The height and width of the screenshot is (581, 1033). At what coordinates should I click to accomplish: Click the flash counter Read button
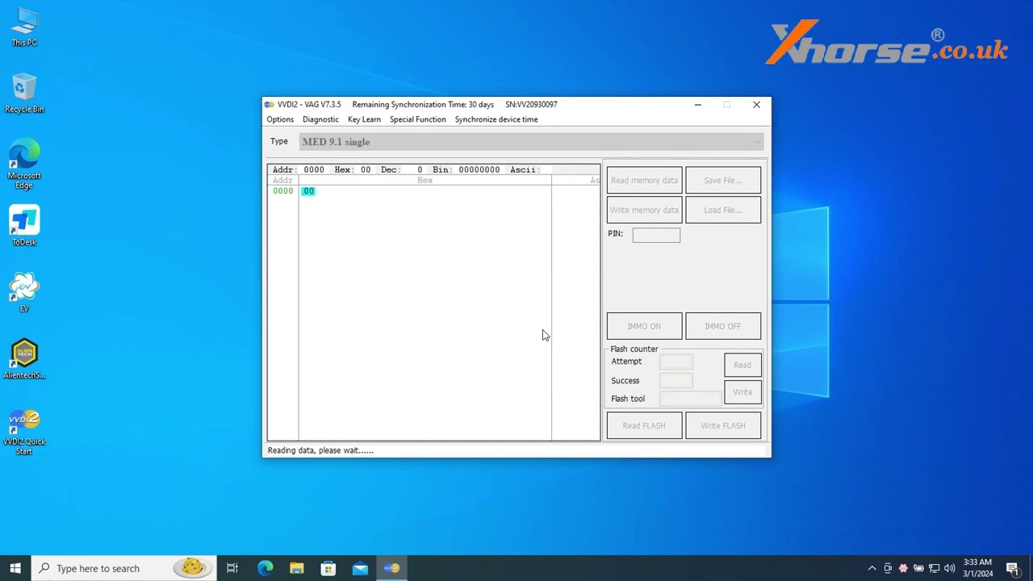tap(742, 365)
